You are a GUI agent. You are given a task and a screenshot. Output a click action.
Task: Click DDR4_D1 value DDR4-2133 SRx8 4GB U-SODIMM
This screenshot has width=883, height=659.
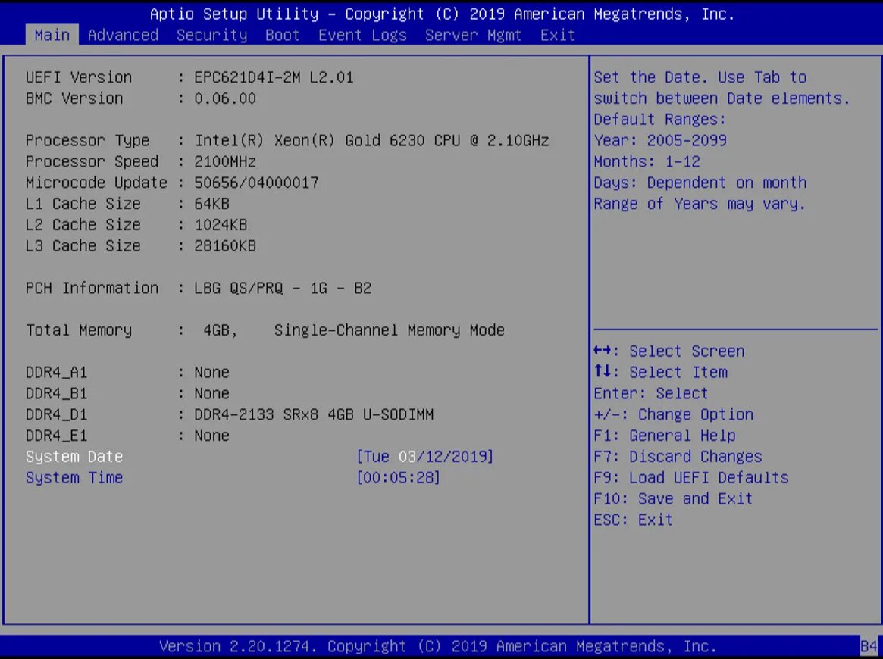pos(314,415)
